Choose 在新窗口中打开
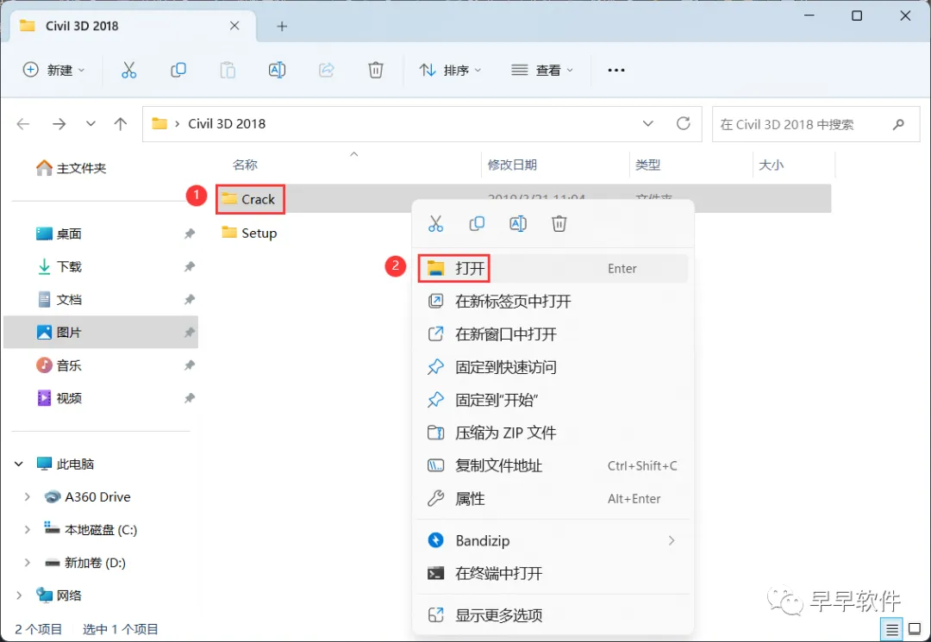This screenshot has width=931, height=642. click(553, 334)
